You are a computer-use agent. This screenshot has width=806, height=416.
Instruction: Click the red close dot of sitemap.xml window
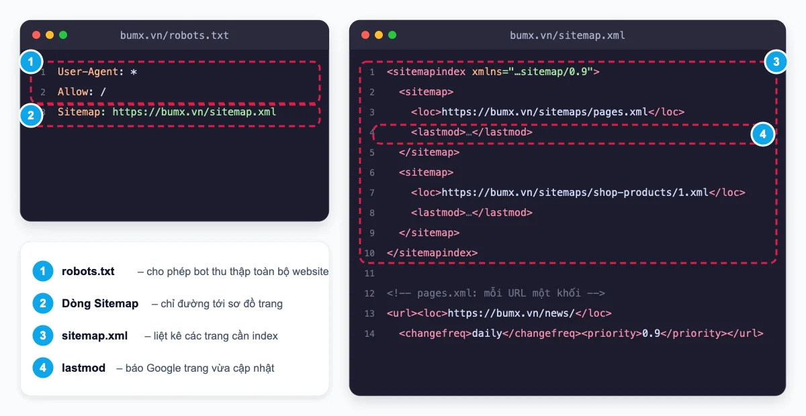point(365,35)
